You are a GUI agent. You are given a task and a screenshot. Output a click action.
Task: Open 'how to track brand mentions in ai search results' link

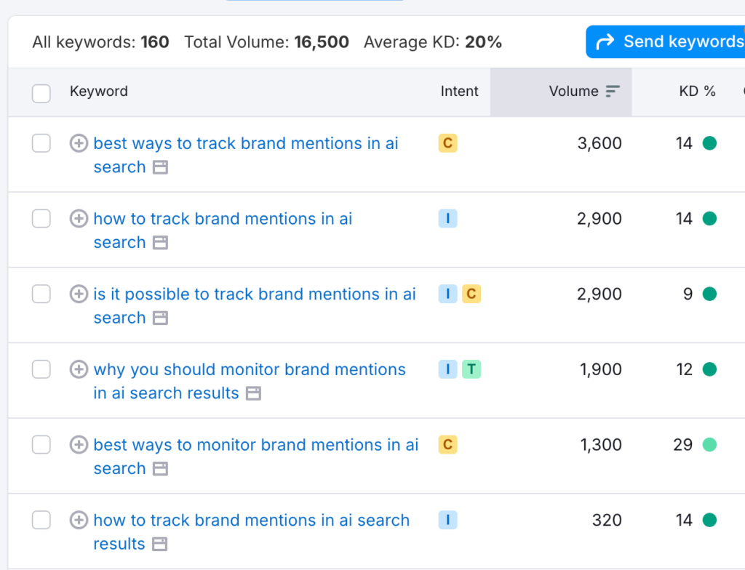251,521
